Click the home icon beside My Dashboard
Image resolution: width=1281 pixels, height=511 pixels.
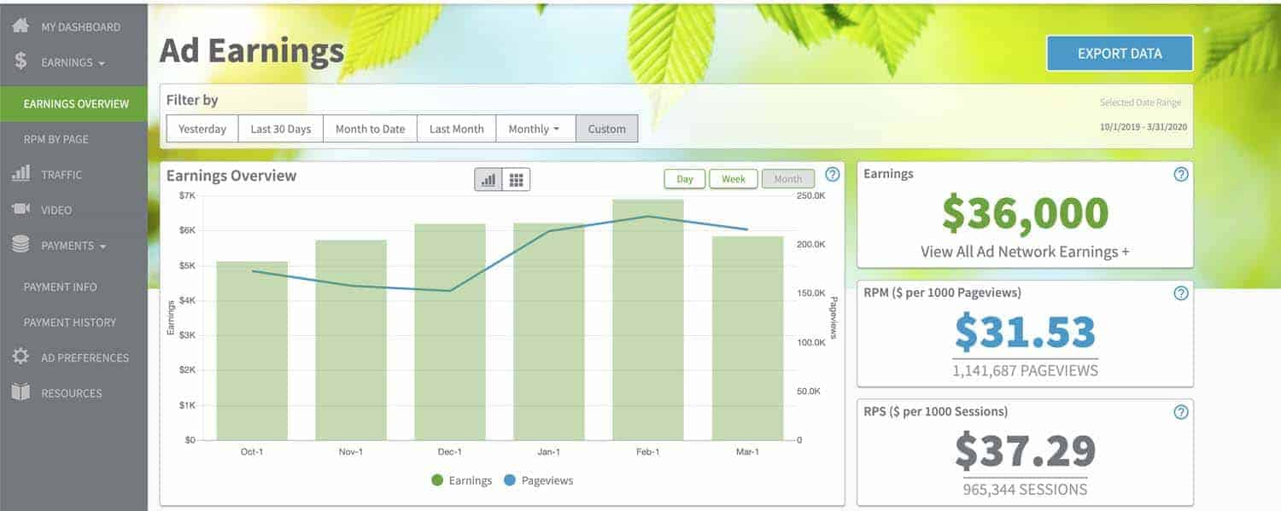click(x=20, y=26)
